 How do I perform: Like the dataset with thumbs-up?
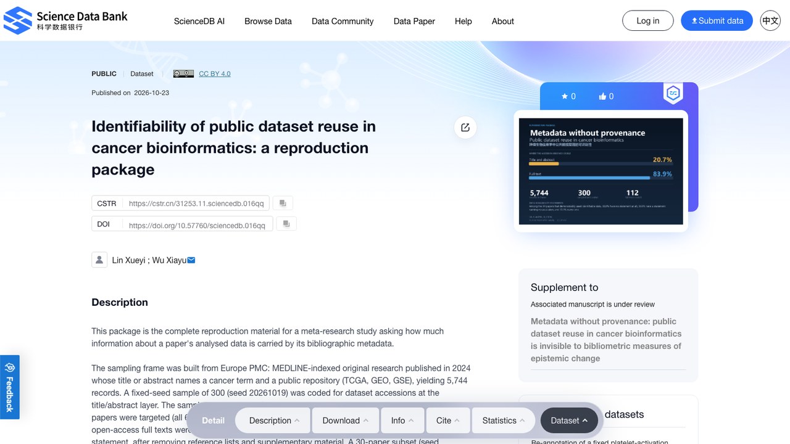[606, 96]
